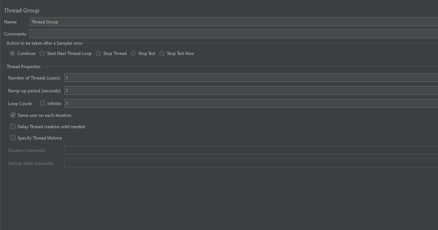Select the Stop Thread radio button
The height and width of the screenshot is (230, 438).
click(98, 53)
